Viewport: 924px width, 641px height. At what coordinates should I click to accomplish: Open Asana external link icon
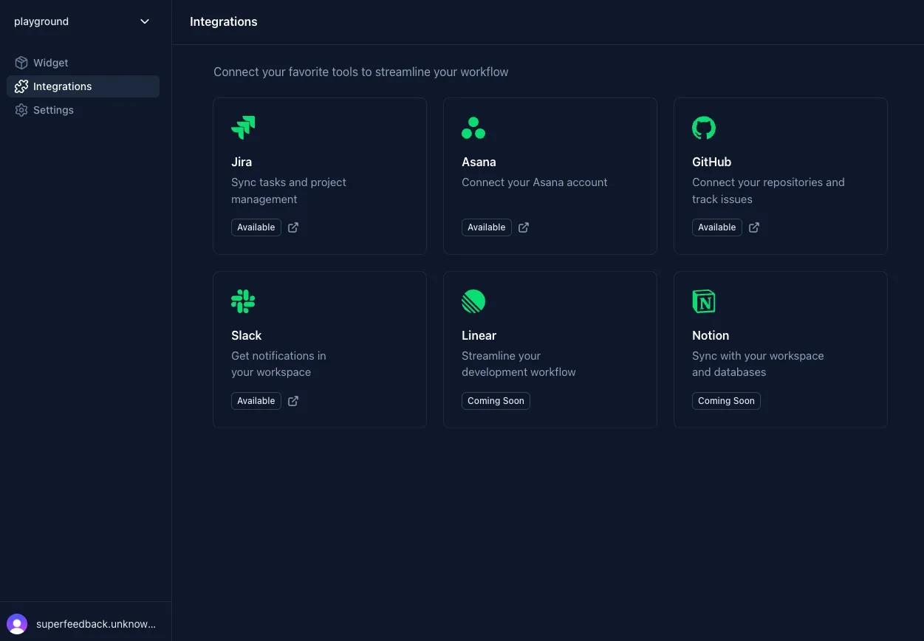524,227
